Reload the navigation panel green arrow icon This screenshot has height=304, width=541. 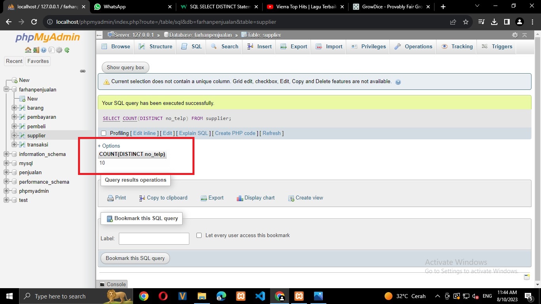tap(67, 50)
